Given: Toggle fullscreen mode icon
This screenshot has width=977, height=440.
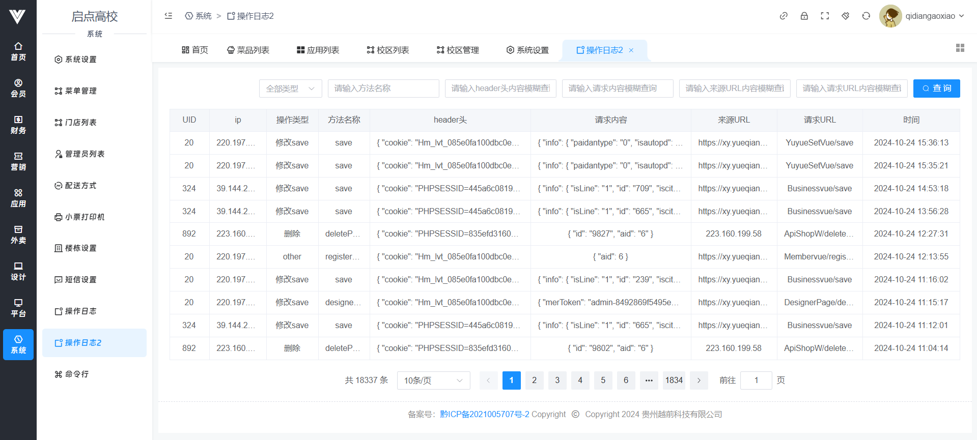Looking at the screenshot, I should (x=825, y=16).
